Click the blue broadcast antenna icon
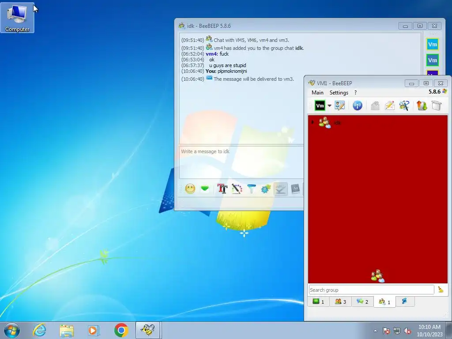Screen dimensions: 452x339 [358, 105]
